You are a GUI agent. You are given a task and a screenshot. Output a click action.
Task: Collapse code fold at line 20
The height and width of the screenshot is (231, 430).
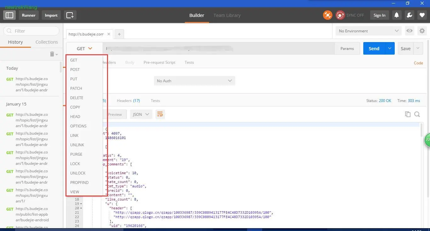tap(81, 208)
